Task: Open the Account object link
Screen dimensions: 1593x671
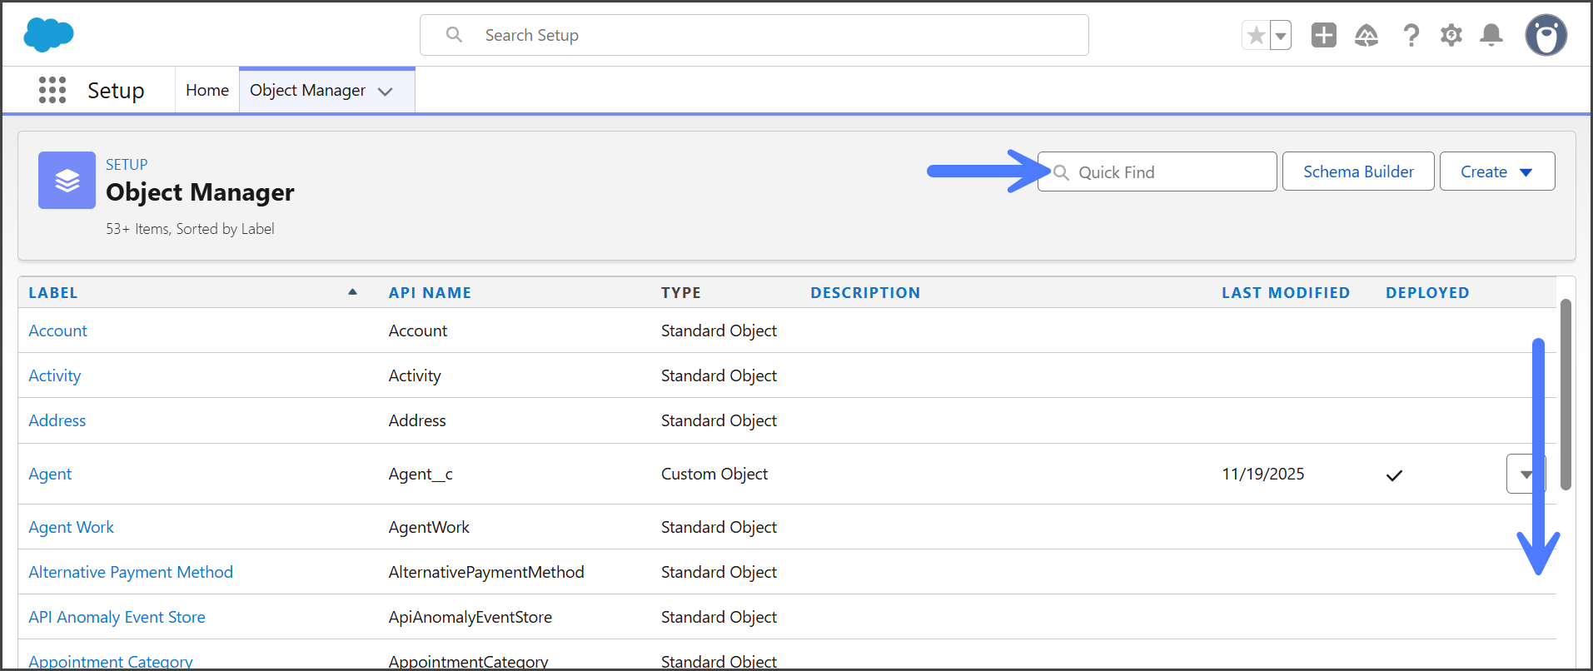Action: coord(57,331)
